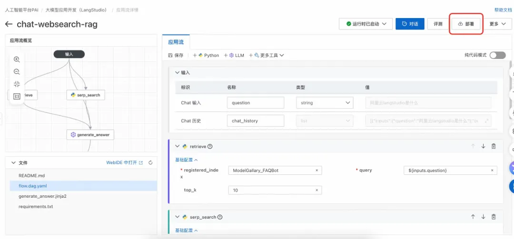Open the retrieve node help icon
The image size is (514, 239).
(x=210, y=146)
